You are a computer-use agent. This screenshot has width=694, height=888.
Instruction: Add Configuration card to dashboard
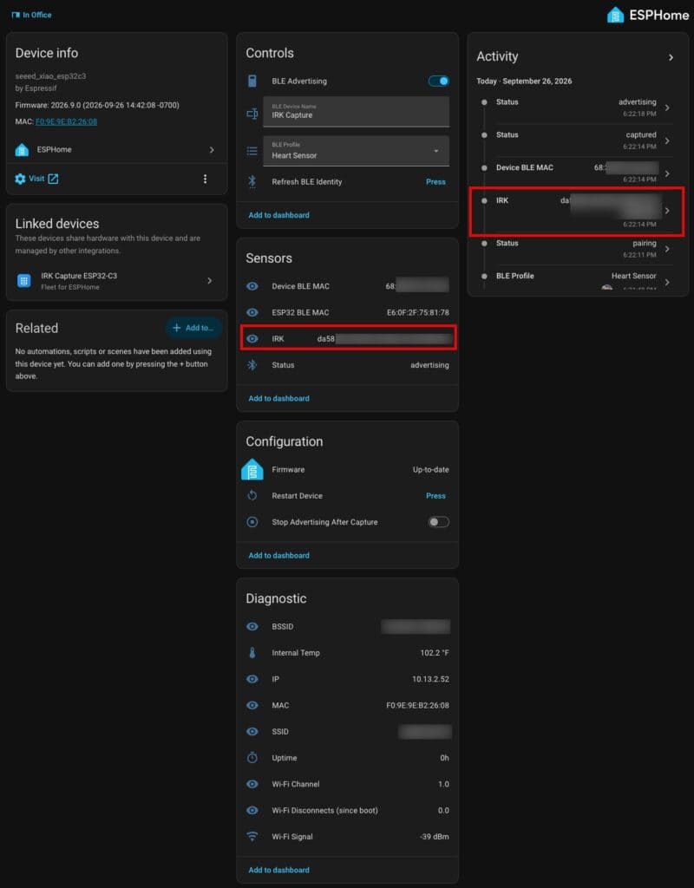point(278,556)
